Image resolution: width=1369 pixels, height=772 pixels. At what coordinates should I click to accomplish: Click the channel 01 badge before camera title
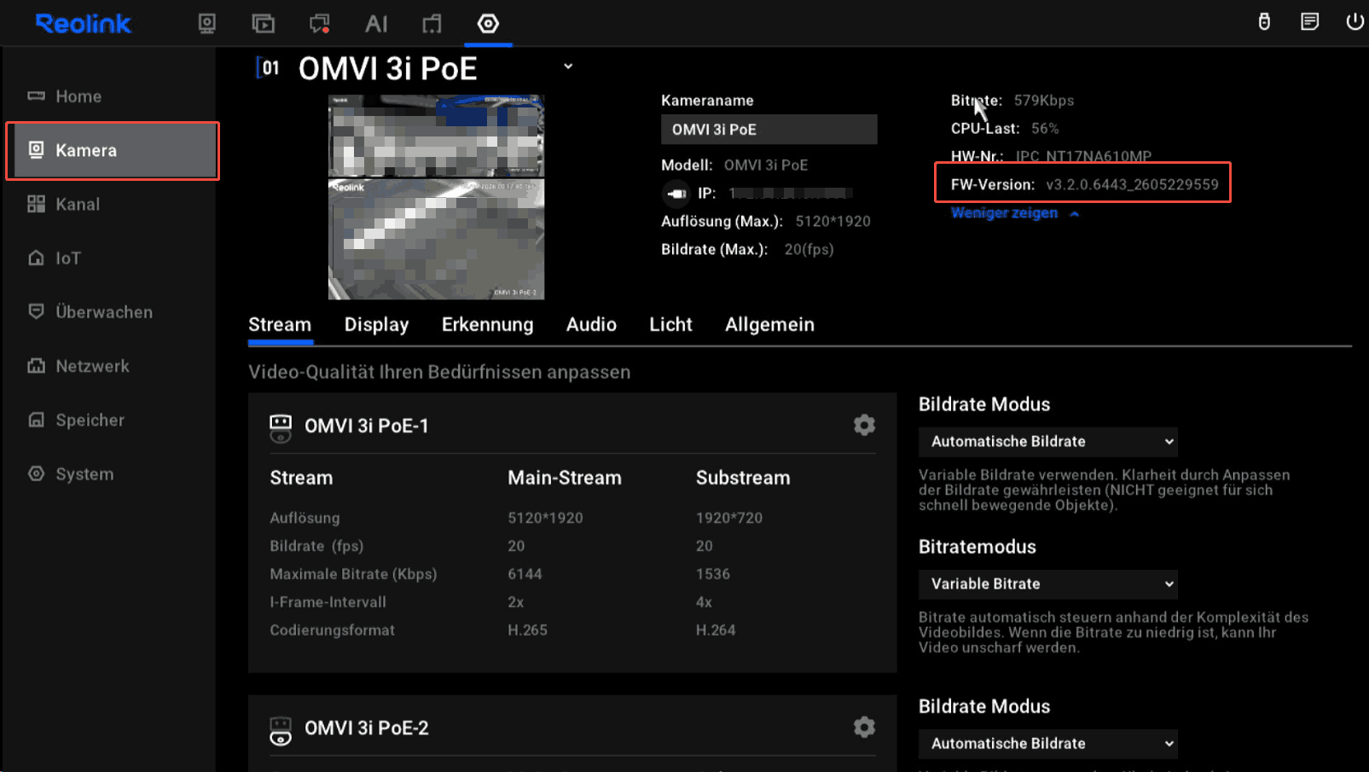pos(269,67)
